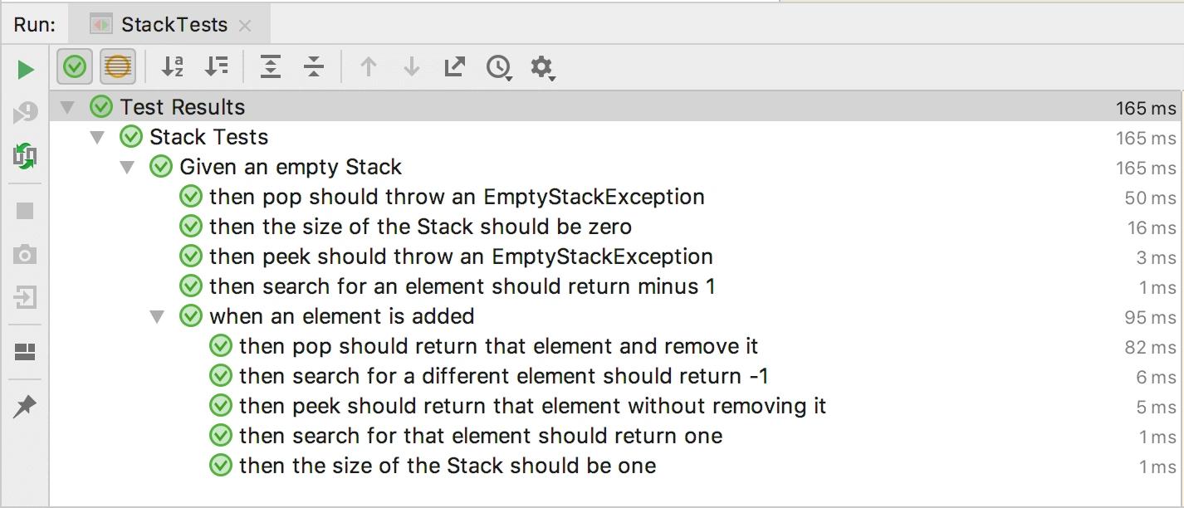Click the green Run tests button
The height and width of the screenshot is (508, 1184).
(x=26, y=69)
